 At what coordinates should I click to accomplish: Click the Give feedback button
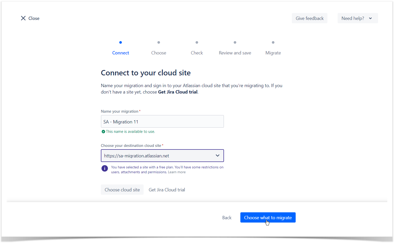309,18
